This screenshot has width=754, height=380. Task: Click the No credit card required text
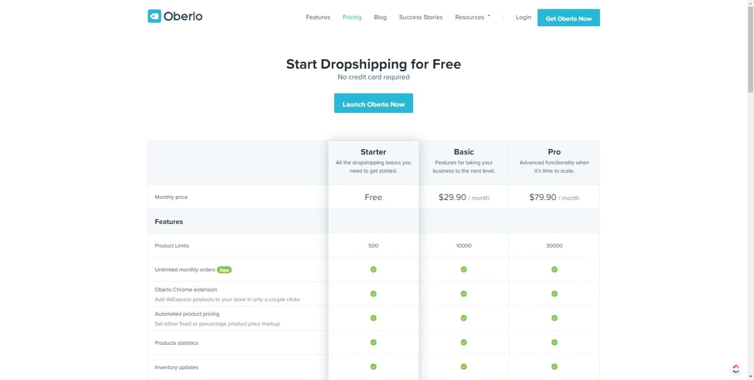coord(374,77)
